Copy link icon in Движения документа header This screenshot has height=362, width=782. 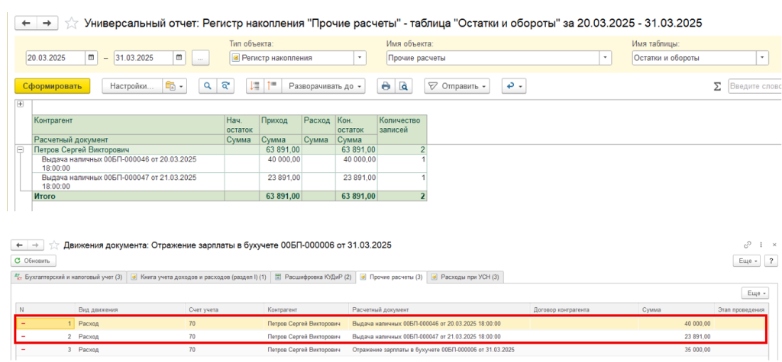point(748,245)
